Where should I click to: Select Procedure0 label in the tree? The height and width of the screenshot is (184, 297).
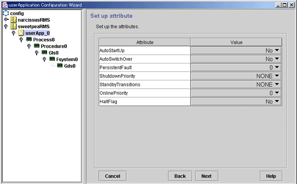click(54, 46)
